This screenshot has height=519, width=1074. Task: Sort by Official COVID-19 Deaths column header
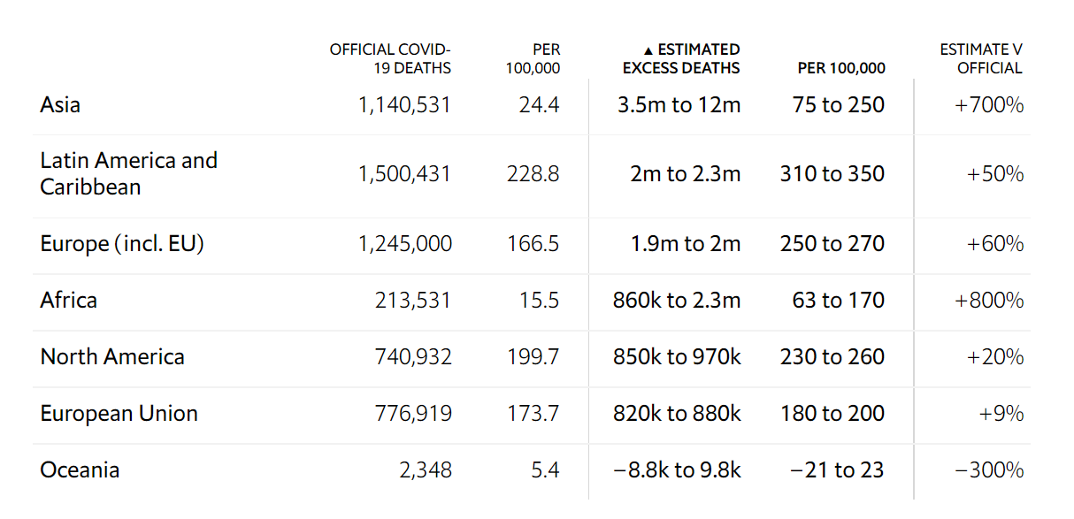[390, 59]
